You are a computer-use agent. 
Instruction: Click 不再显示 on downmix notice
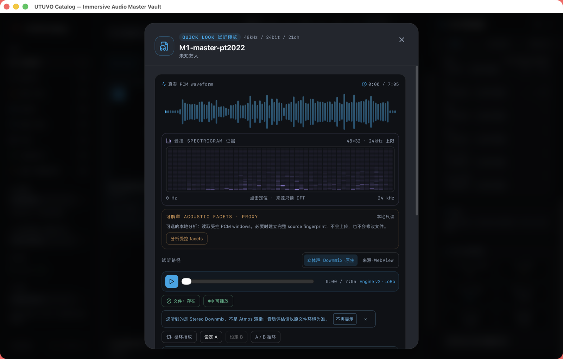[x=344, y=319]
